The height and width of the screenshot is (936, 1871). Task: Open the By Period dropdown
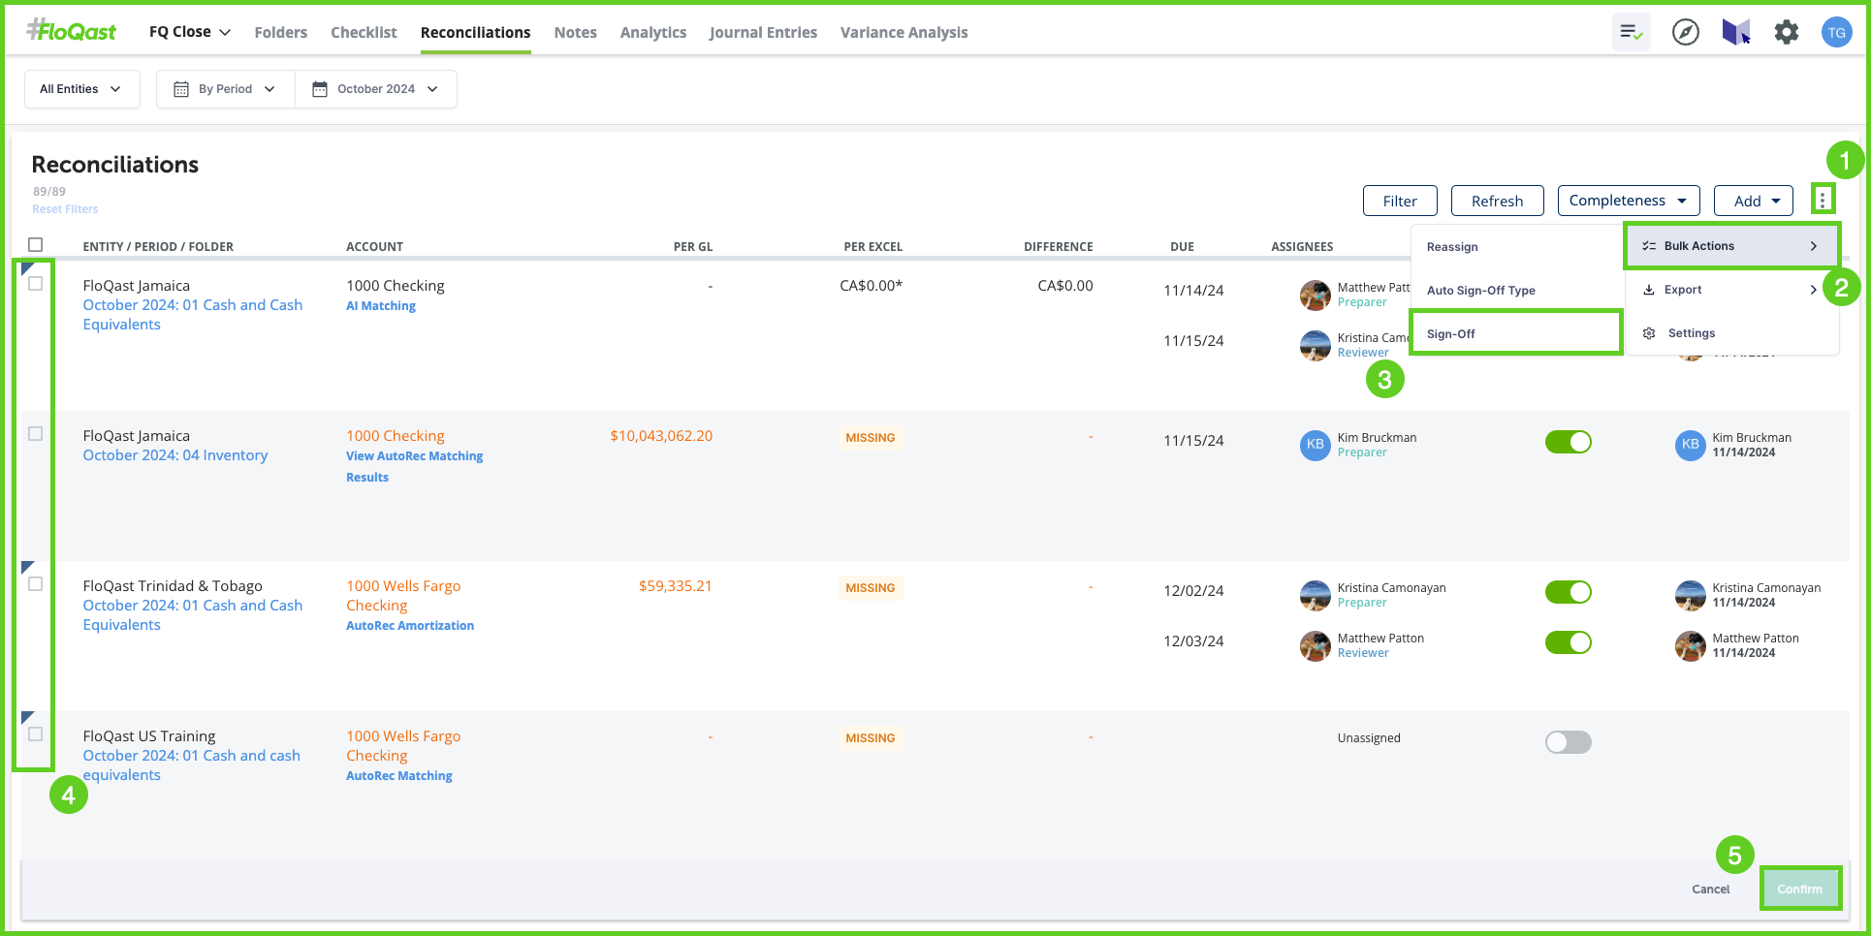pyautogui.click(x=226, y=89)
